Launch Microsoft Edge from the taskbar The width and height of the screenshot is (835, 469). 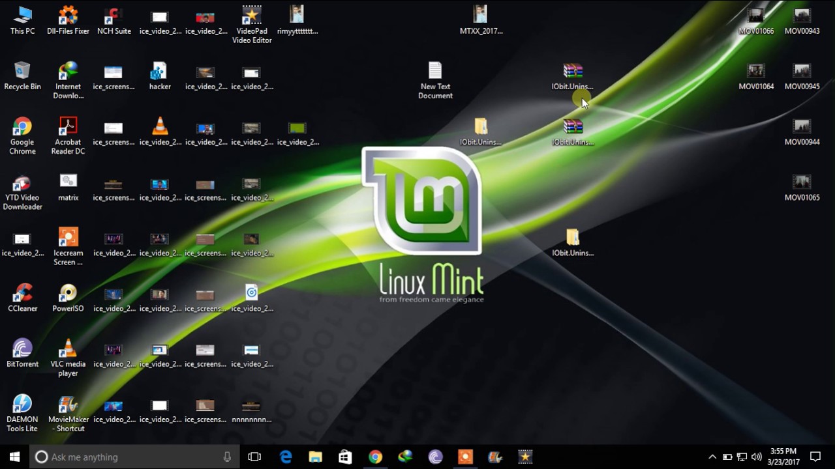[x=286, y=457]
